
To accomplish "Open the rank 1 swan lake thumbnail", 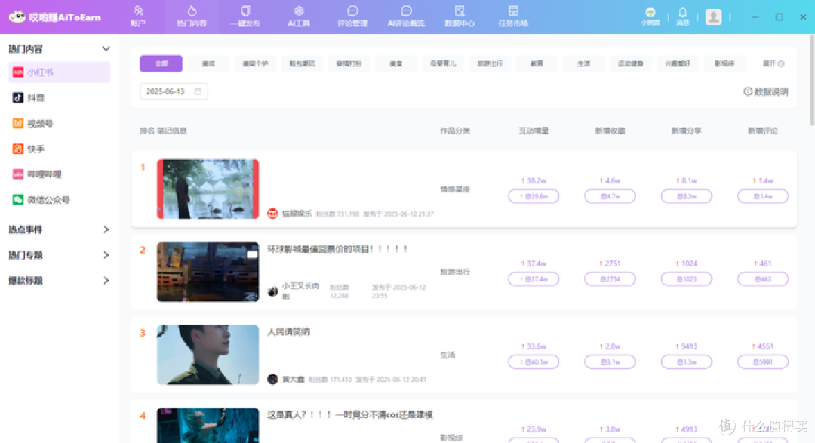I will click(208, 189).
